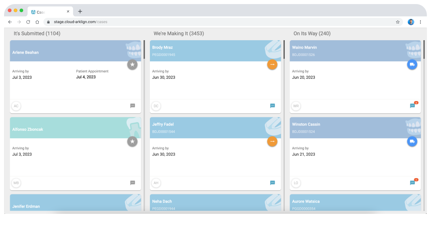431x226 pixels.
Task: Click MB avatar on Alfonso Zboncak card
Action: coord(16,183)
